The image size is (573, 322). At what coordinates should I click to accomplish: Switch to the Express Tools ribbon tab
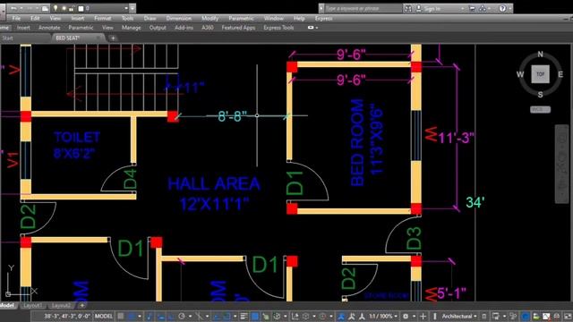click(278, 28)
